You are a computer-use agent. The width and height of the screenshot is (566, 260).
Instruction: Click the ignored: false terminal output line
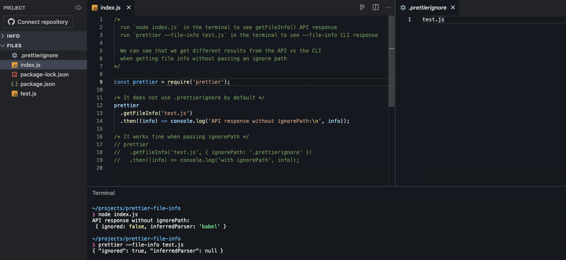[x=161, y=227]
